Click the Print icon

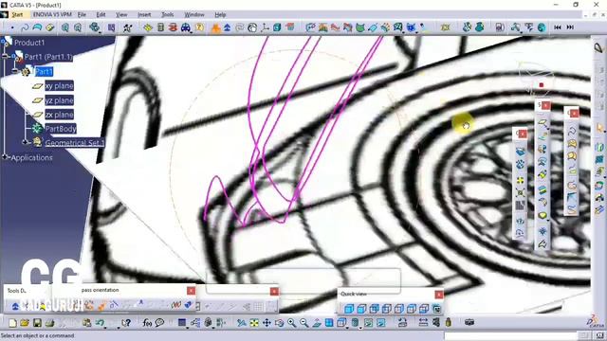click(x=49, y=323)
